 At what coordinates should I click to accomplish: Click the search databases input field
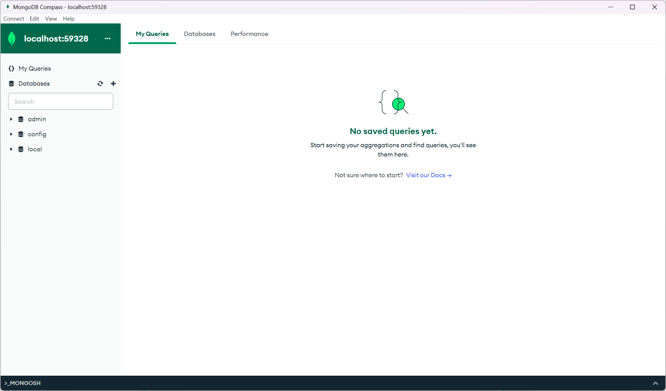(x=61, y=101)
